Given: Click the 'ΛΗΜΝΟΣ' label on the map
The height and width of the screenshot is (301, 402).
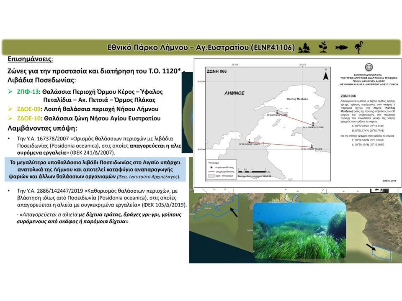Looking at the screenshot, I should pyautogui.click(x=234, y=93).
